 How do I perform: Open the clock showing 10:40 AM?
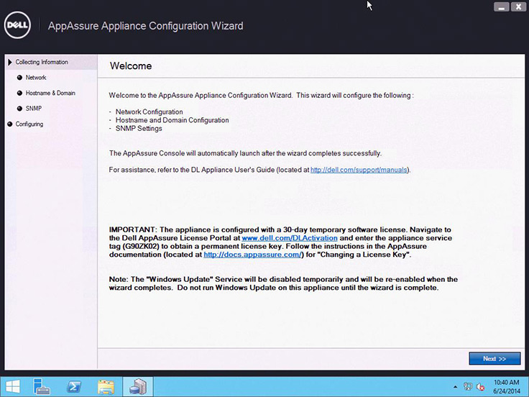coord(507,387)
